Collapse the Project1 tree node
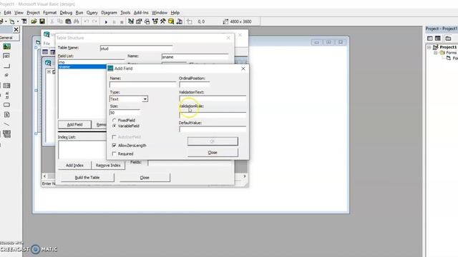458x257 pixels. pos(429,47)
